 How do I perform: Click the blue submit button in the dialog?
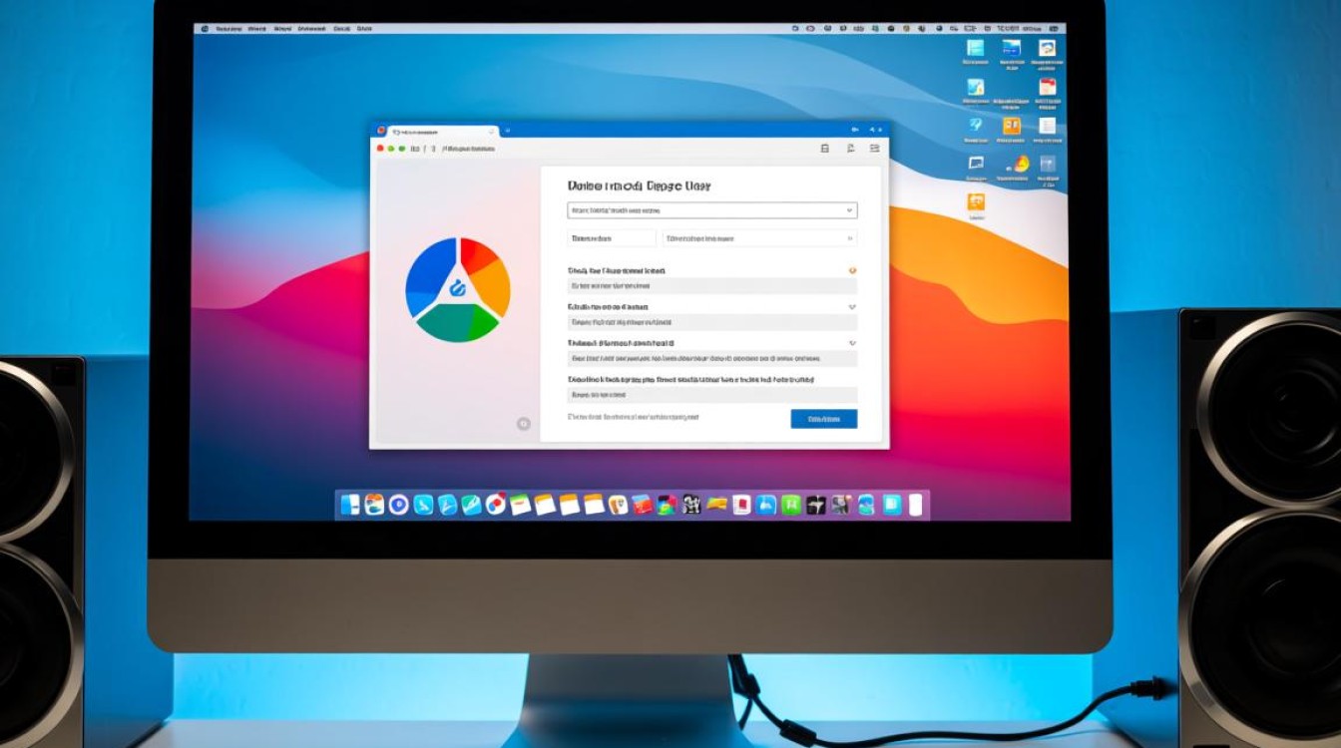(x=823, y=419)
